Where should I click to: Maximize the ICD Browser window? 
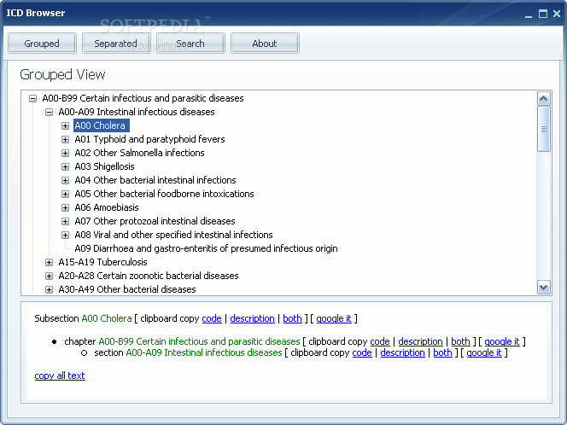543,14
